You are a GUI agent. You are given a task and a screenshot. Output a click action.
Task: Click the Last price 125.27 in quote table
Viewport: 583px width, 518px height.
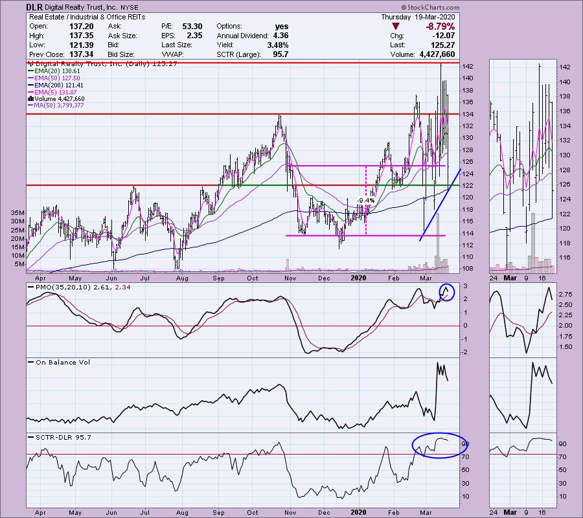point(443,45)
